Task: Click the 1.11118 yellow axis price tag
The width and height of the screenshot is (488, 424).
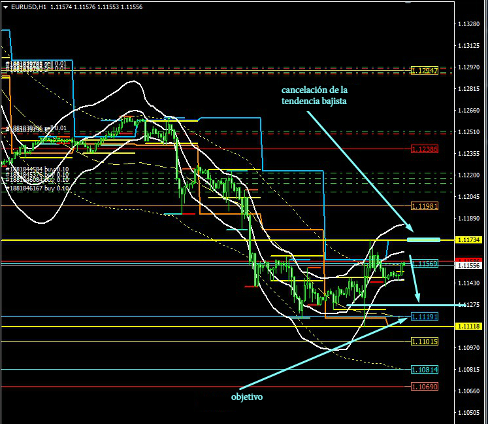Action: [x=469, y=326]
